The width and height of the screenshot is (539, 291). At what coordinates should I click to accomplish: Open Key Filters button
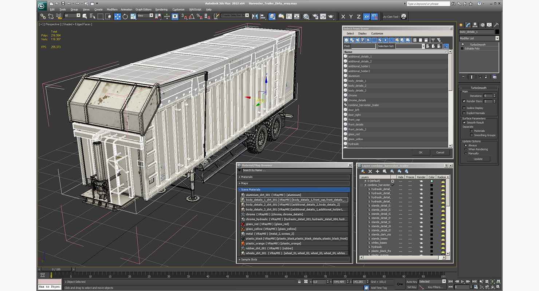pyautogui.click(x=435, y=287)
